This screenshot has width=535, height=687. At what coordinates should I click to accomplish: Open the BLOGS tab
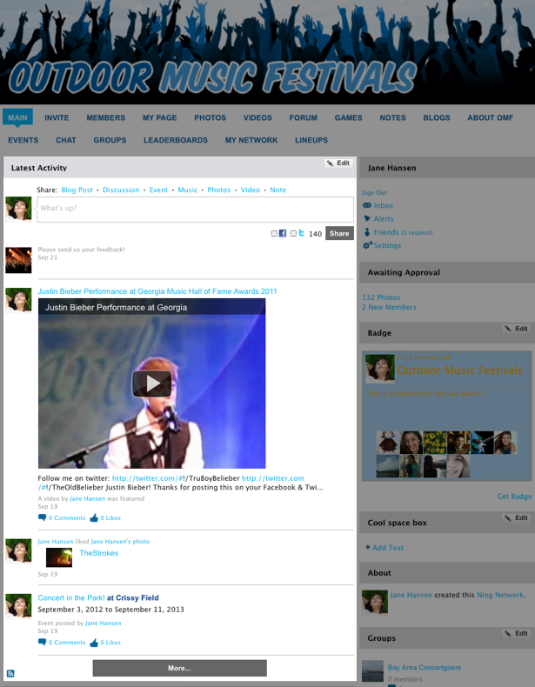(x=437, y=117)
